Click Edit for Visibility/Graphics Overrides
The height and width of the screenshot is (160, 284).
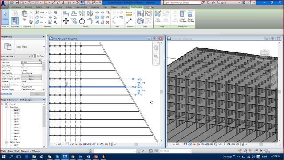click(x=32, y=76)
